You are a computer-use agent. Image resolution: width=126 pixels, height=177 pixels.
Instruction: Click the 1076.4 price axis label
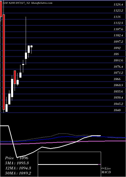point(118,67)
